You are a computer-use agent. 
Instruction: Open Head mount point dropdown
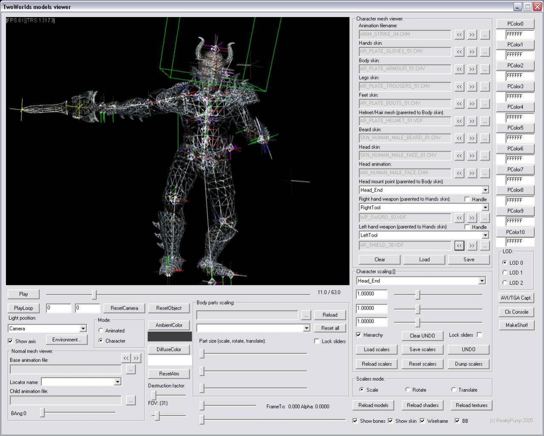click(x=485, y=190)
